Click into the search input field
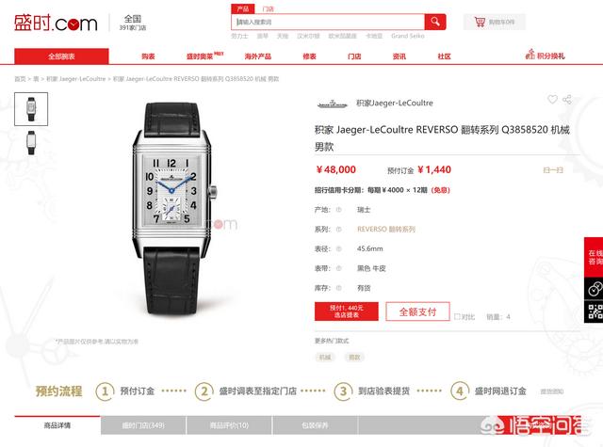Image resolution: width=603 pixels, height=447 pixels. tap(328, 22)
